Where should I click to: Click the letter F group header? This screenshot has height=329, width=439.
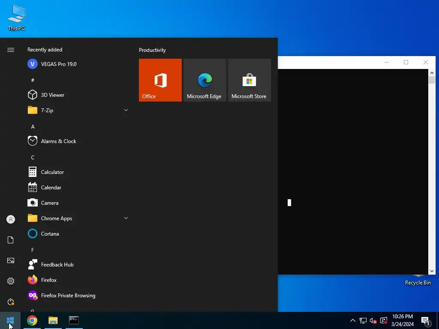coord(33,250)
